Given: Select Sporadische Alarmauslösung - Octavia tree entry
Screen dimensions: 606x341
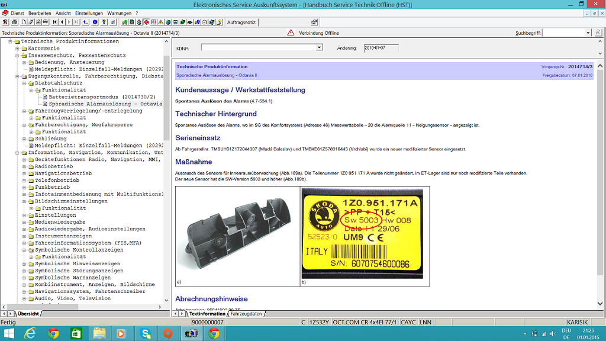Looking at the screenshot, I should 105,104.
